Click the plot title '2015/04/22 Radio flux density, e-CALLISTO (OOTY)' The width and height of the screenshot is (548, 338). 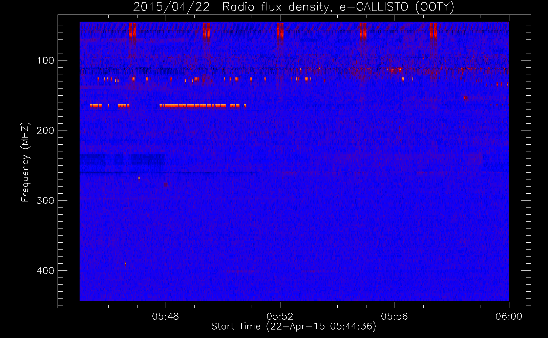tap(294, 7)
